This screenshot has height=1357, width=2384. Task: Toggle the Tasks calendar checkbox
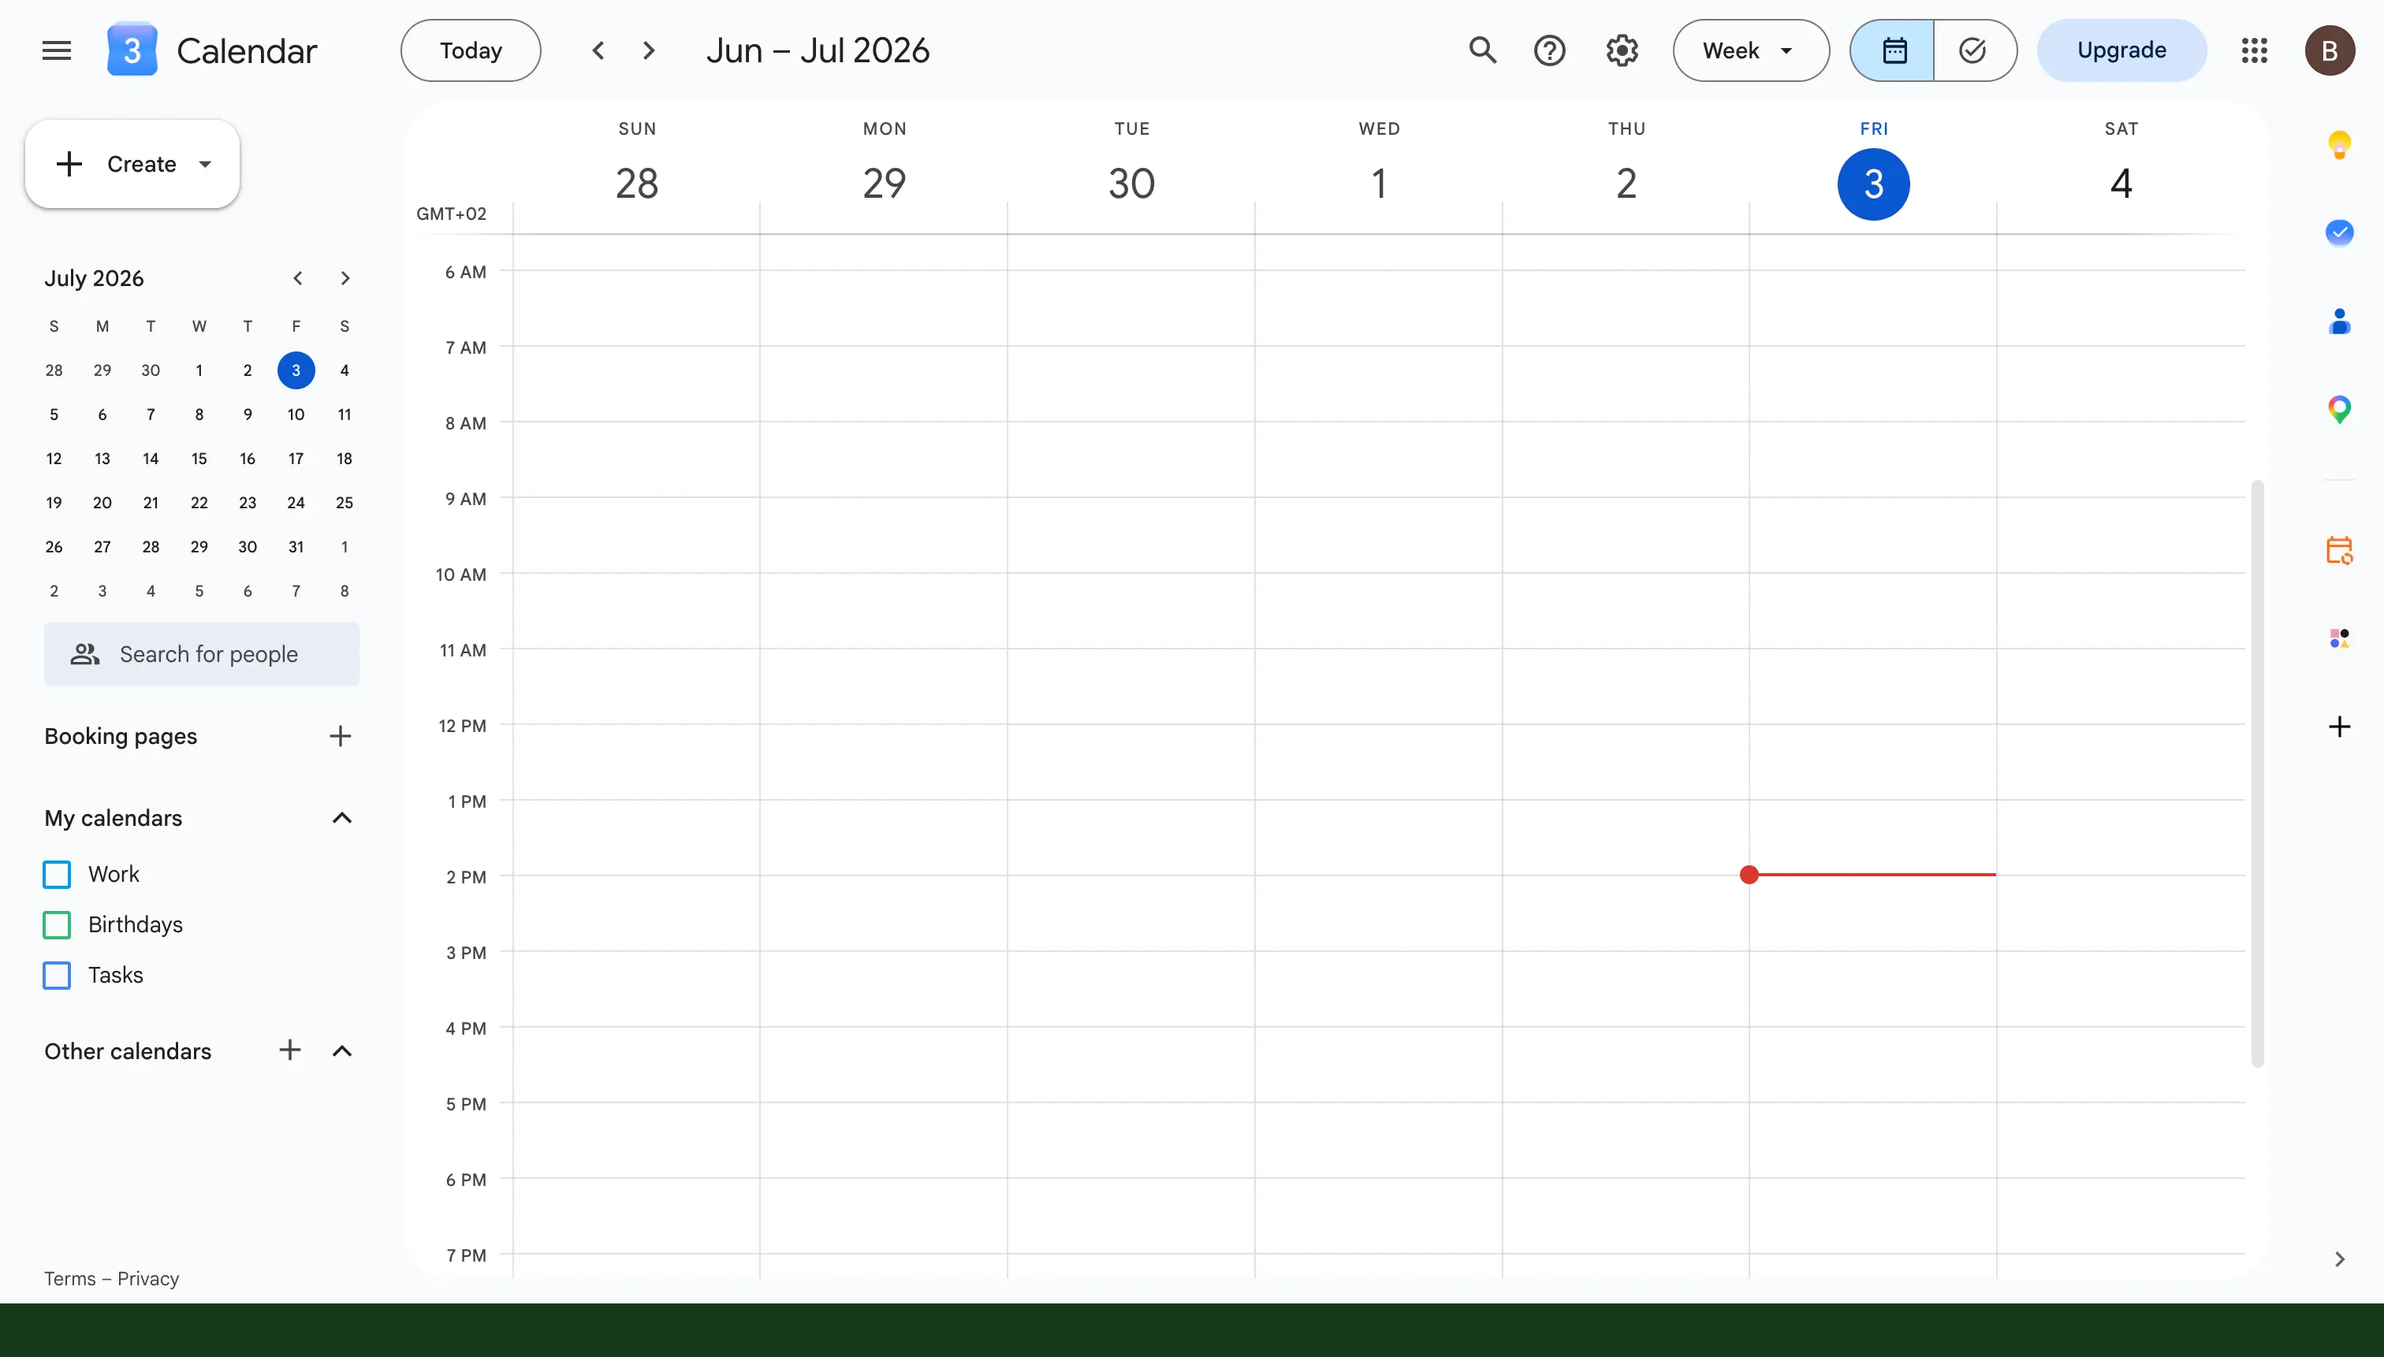click(57, 975)
